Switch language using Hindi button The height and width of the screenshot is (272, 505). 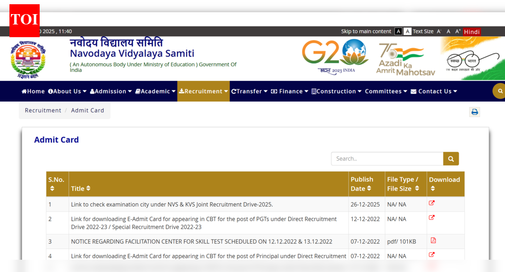471,32
